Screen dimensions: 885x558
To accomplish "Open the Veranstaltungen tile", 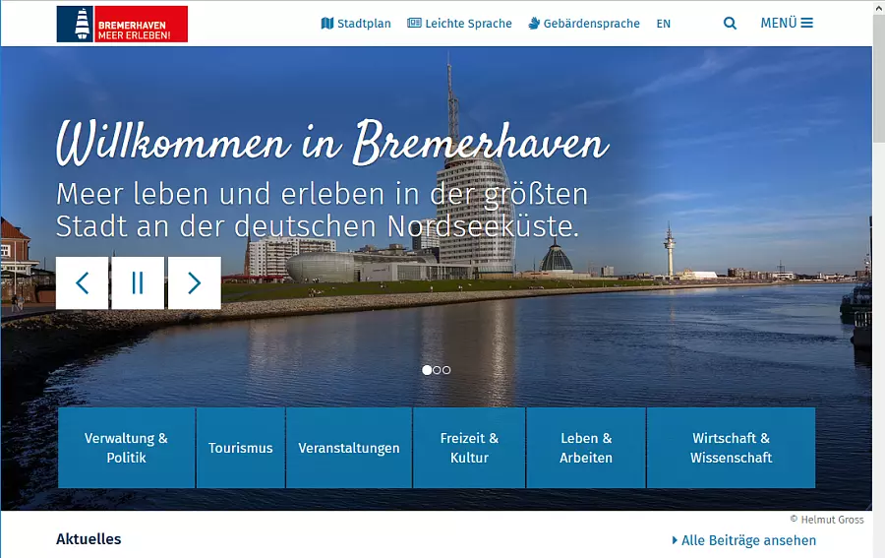I will point(349,448).
